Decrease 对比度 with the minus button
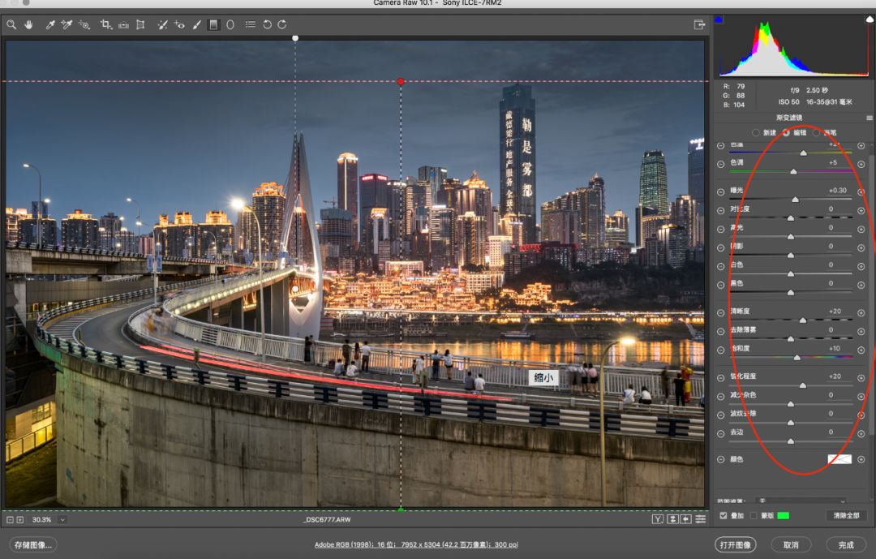Viewport: 876px width, 559px height. point(721,211)
